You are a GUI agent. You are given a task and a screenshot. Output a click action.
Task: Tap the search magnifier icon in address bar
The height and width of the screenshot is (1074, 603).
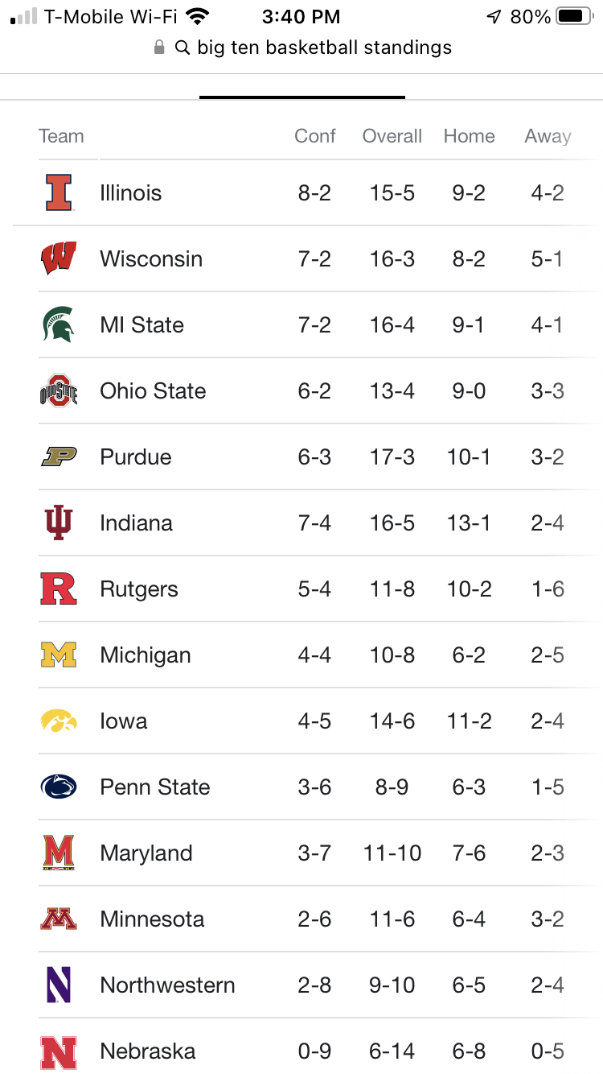(183, 48)
